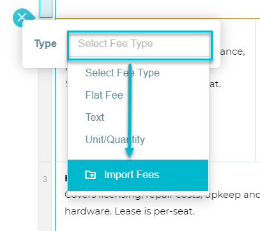Click the description text ending in 'ance,'
260x231 pixels.
(232, 52)
